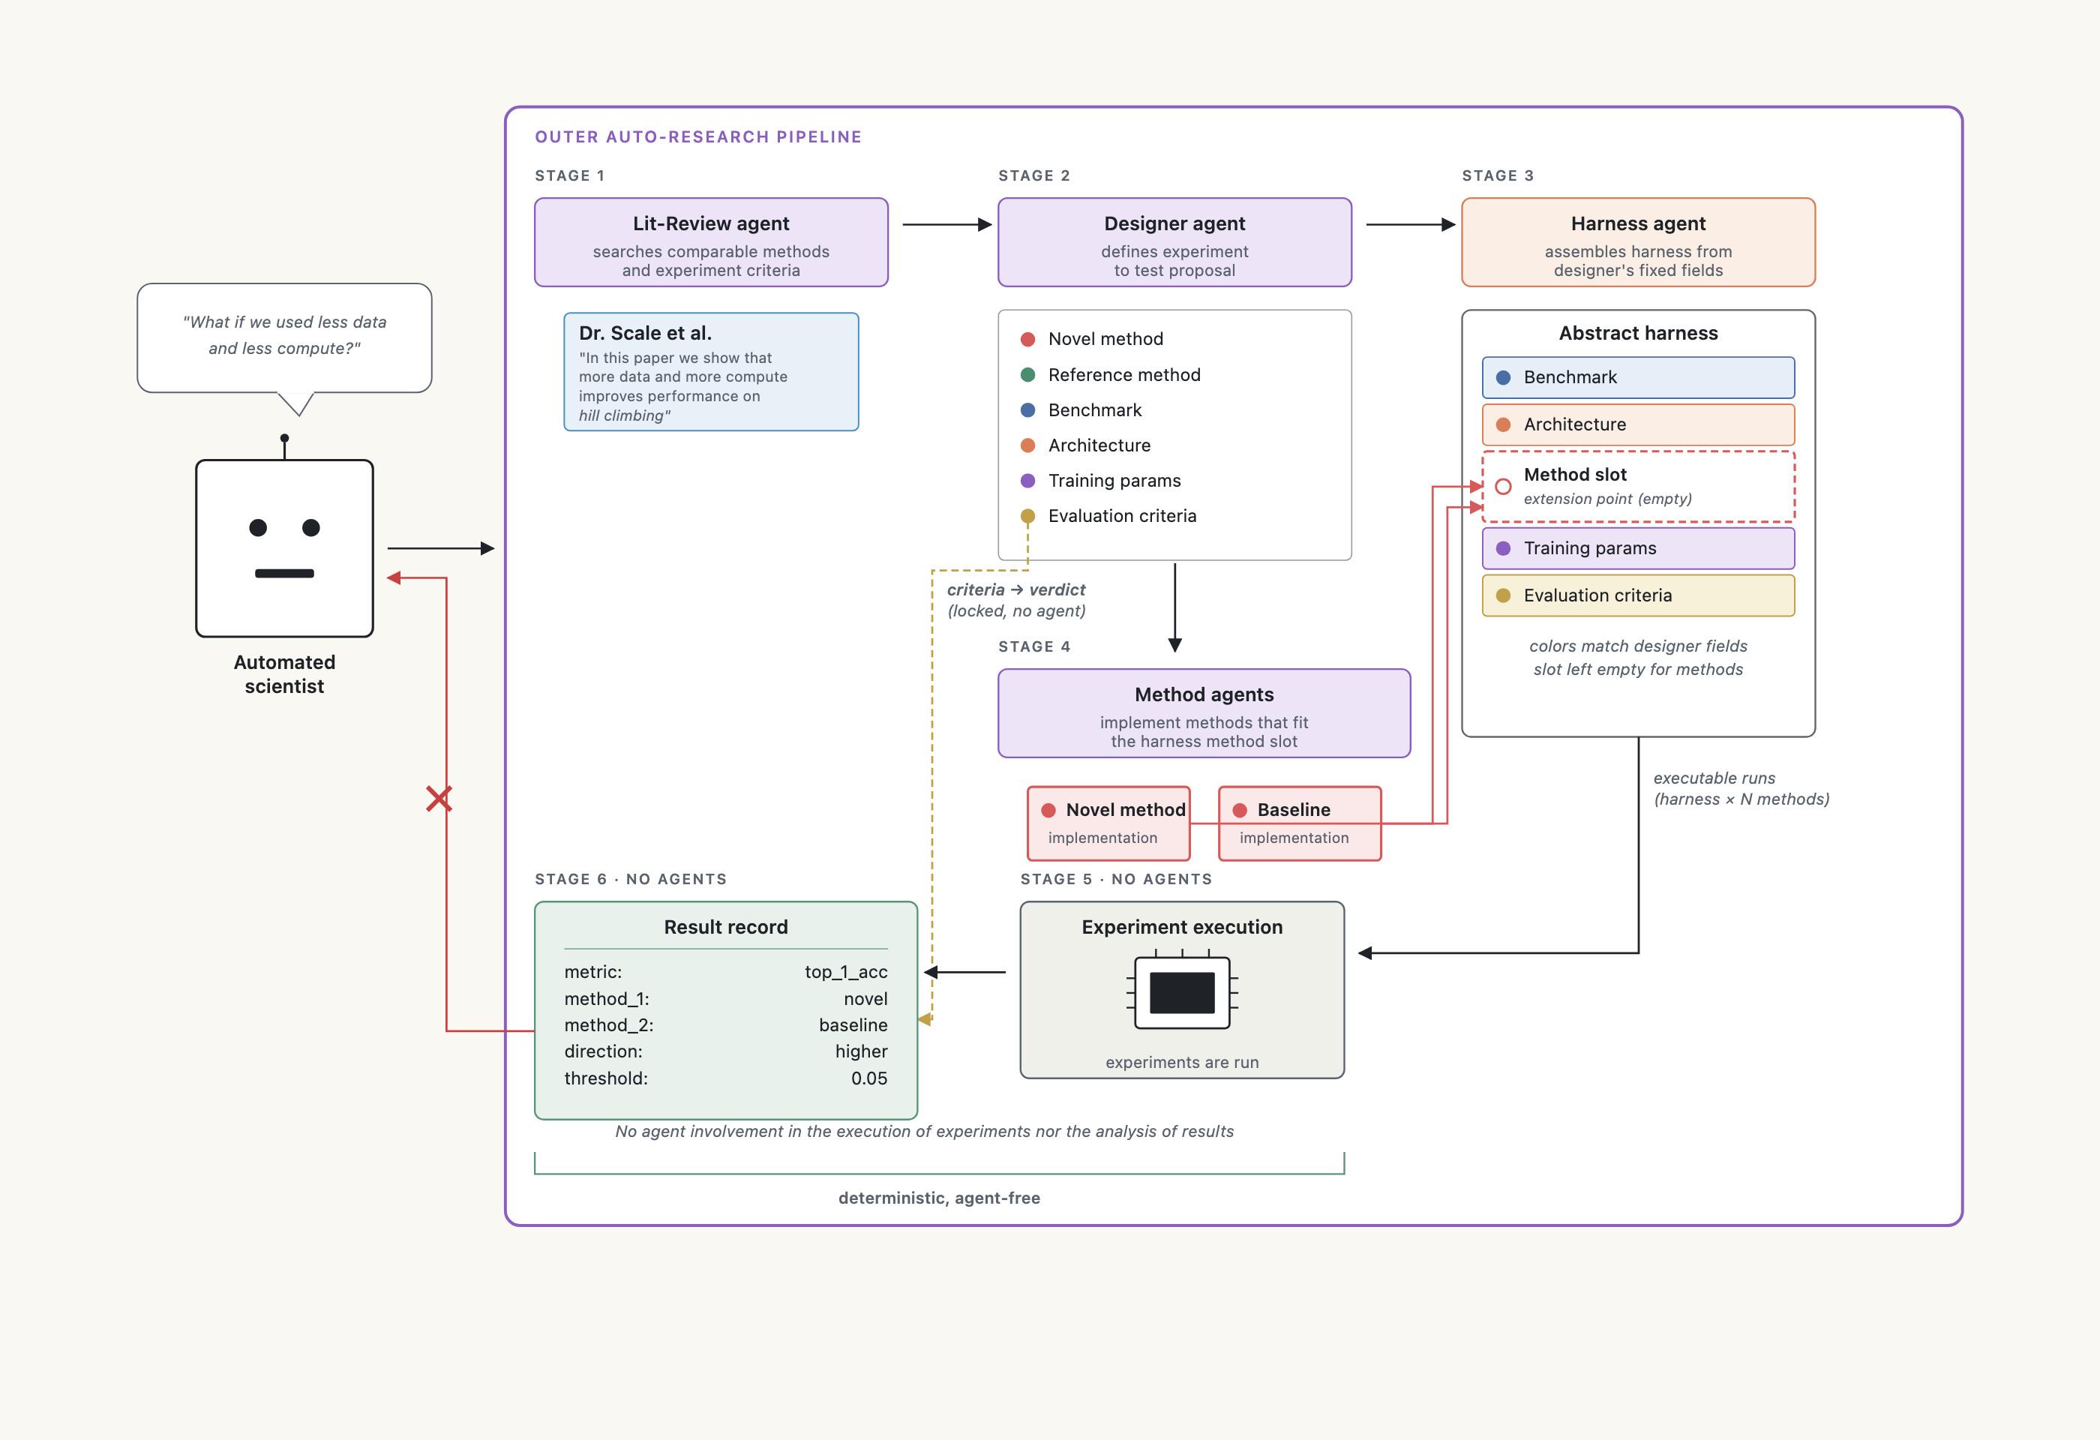Click the speech bubble about less data
Screen dimensions: 2100x1440
[285, 337]
